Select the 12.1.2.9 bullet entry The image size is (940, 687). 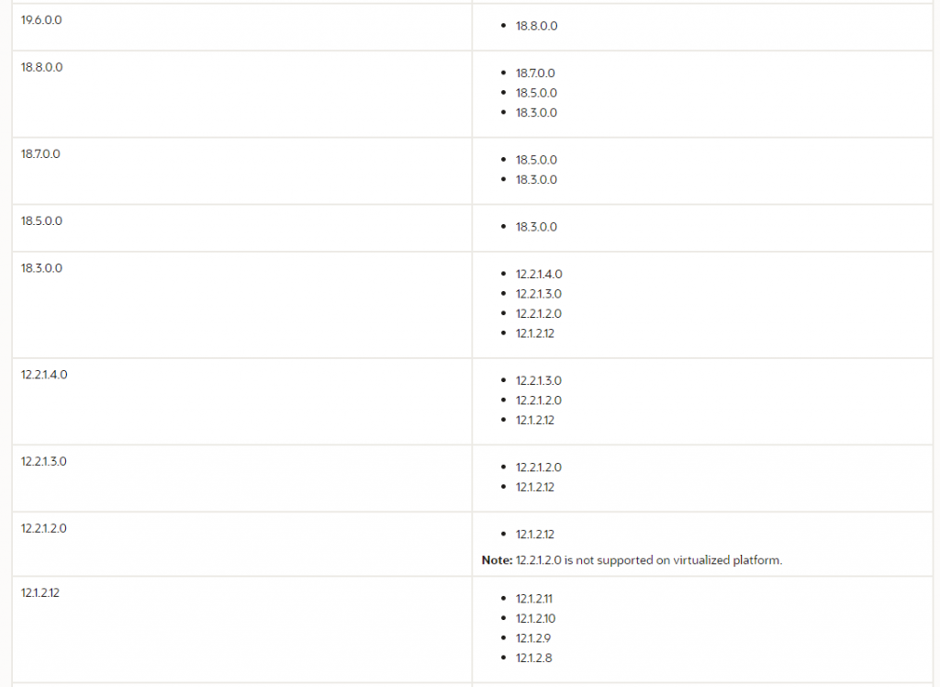(533, 637)
